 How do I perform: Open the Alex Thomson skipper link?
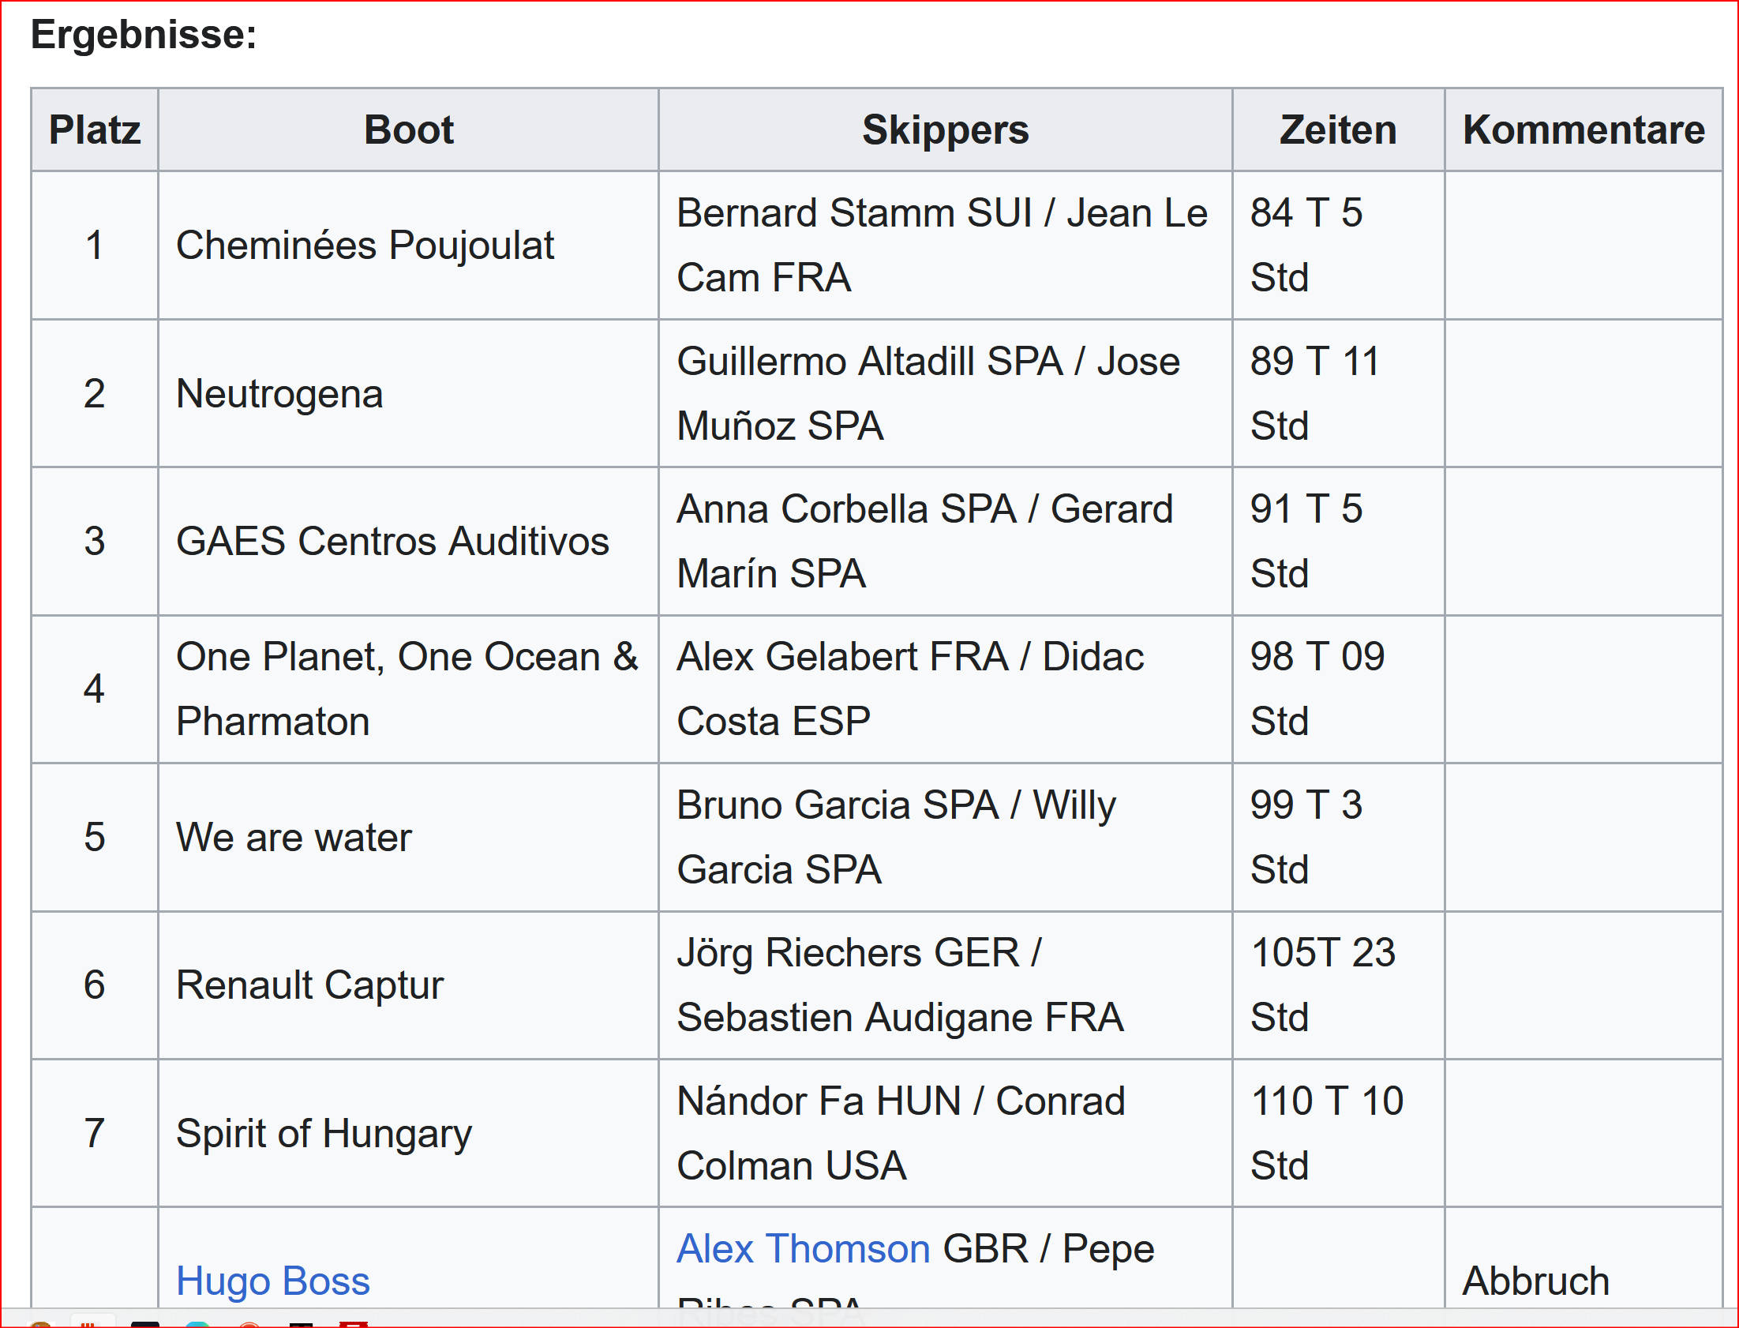click(x=803, y=1248)
